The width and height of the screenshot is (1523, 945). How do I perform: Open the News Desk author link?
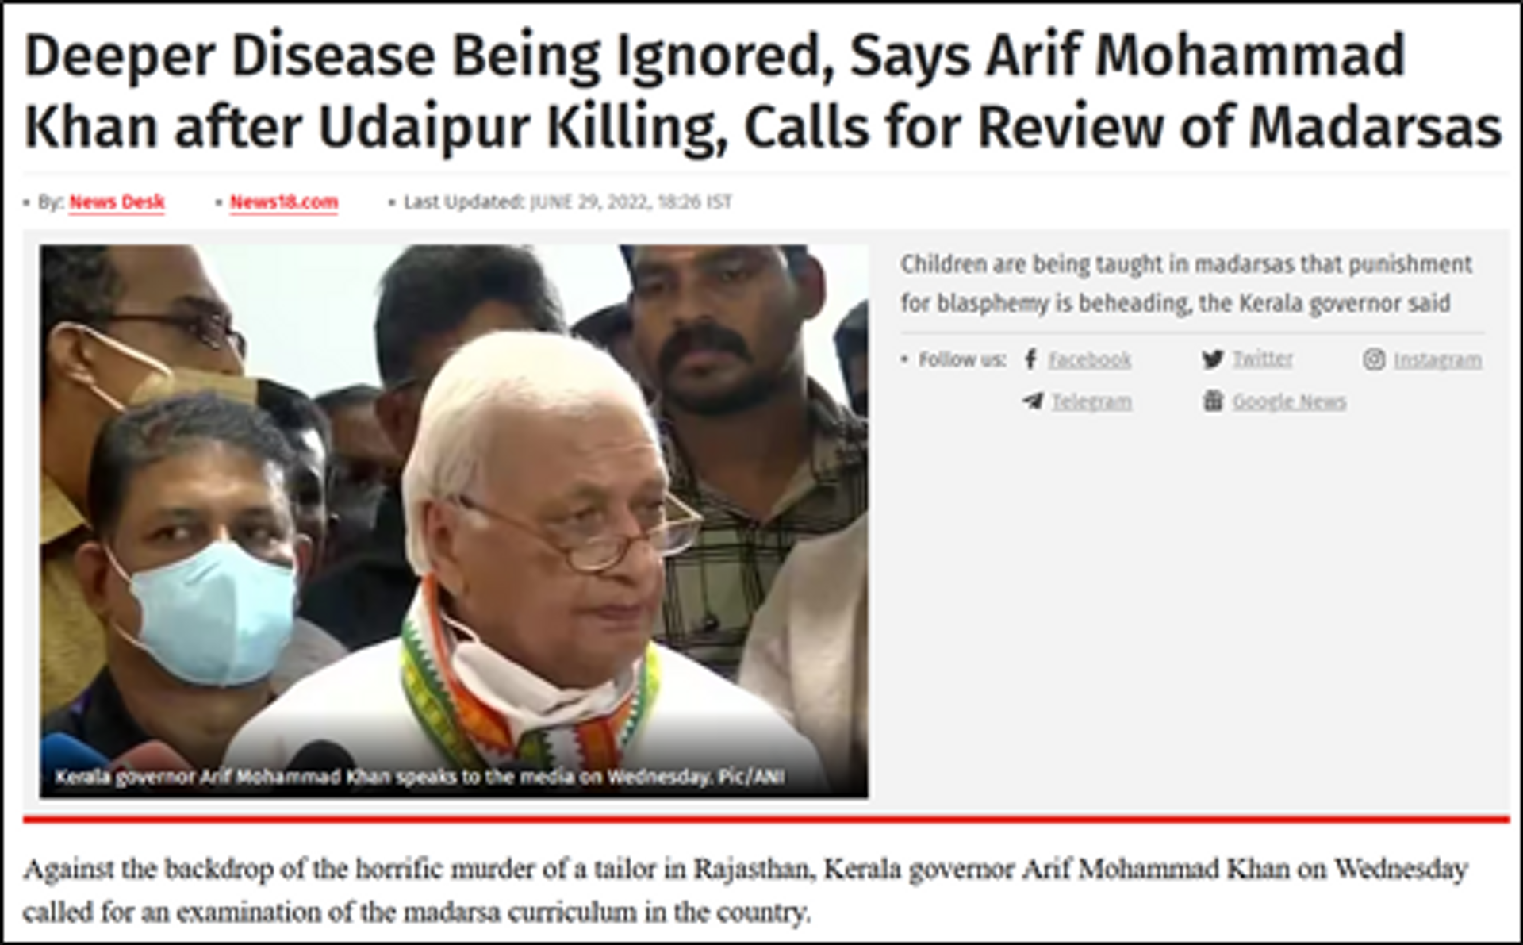click(117, 202)
